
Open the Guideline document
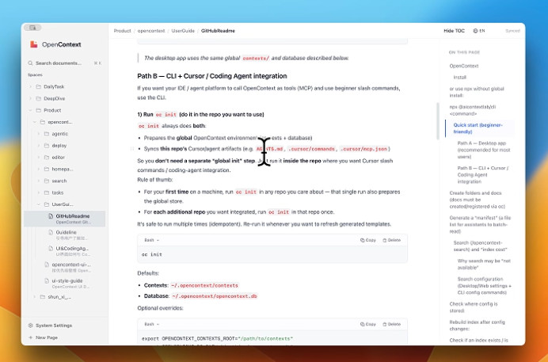pos(70,235)
